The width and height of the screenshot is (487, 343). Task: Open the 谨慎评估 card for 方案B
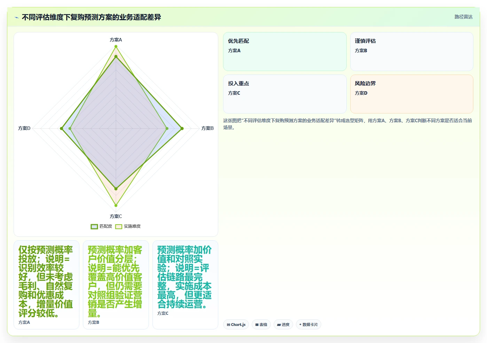411,52
